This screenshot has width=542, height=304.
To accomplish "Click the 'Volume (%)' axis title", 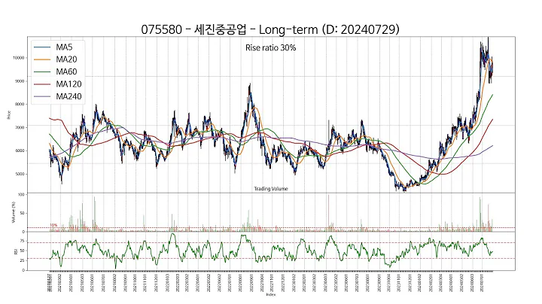I will pos(14,212).
